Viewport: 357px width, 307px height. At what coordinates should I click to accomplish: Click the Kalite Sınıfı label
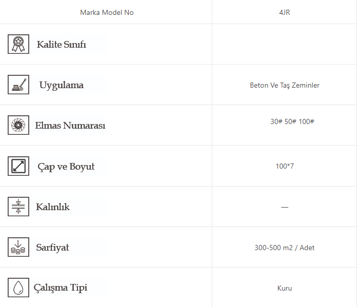pos(62,45)
